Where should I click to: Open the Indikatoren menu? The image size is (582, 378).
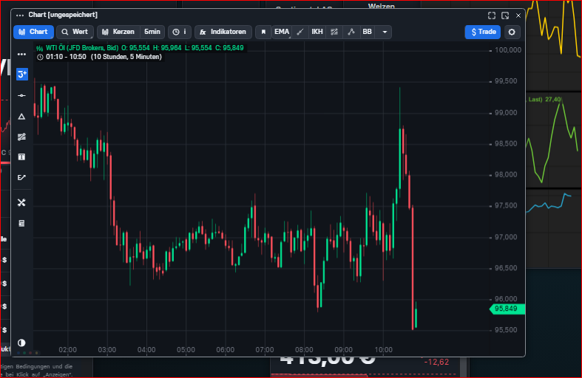click(223, 32)
